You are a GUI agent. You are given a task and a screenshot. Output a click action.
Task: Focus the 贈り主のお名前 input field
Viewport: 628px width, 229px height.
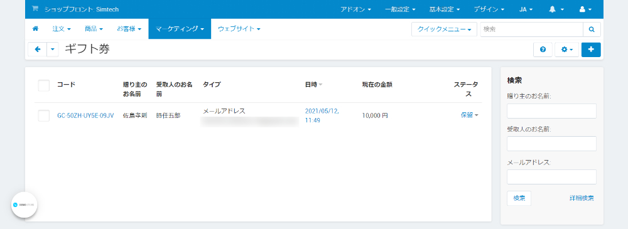[x=551, y=111]
